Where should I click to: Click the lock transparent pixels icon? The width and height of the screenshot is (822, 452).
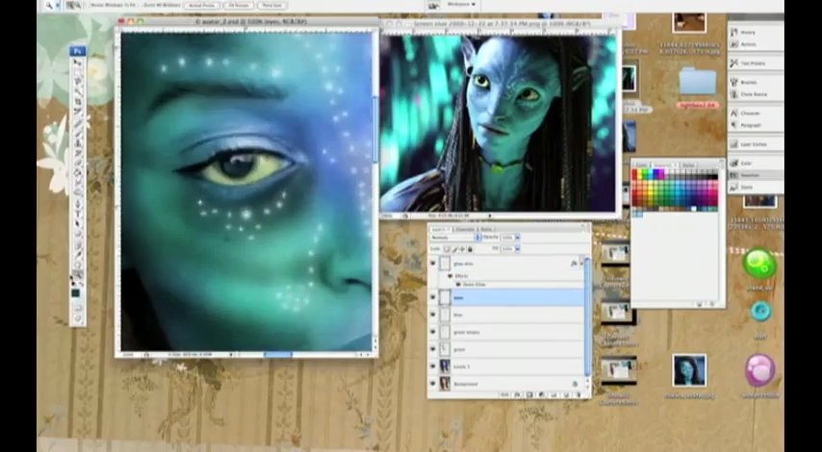[448, 249]
